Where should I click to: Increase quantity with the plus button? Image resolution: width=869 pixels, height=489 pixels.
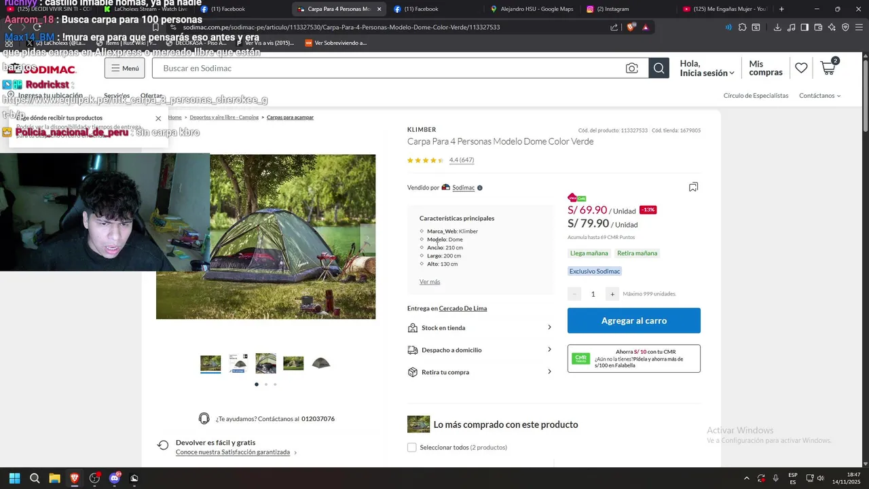click(x=612, y=294)
